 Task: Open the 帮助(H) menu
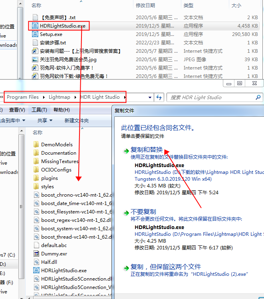62,110
